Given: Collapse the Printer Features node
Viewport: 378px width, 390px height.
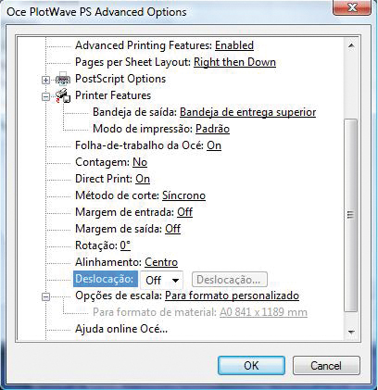Looking at the screenshot, I should click(x=45, y=96).
